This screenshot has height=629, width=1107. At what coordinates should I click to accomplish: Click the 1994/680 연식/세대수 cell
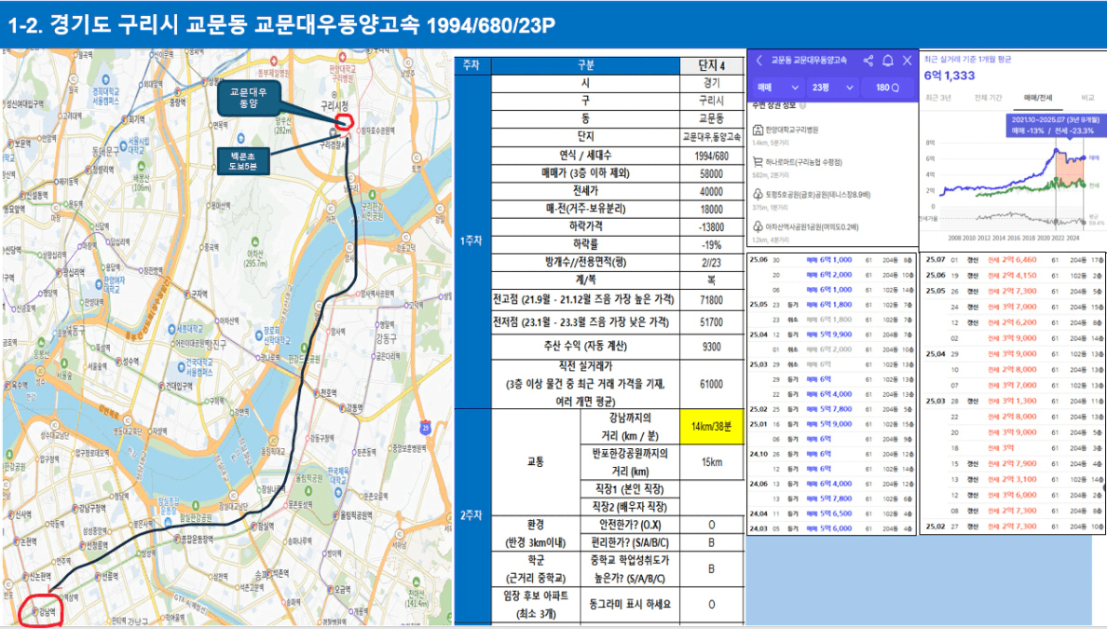712,156
